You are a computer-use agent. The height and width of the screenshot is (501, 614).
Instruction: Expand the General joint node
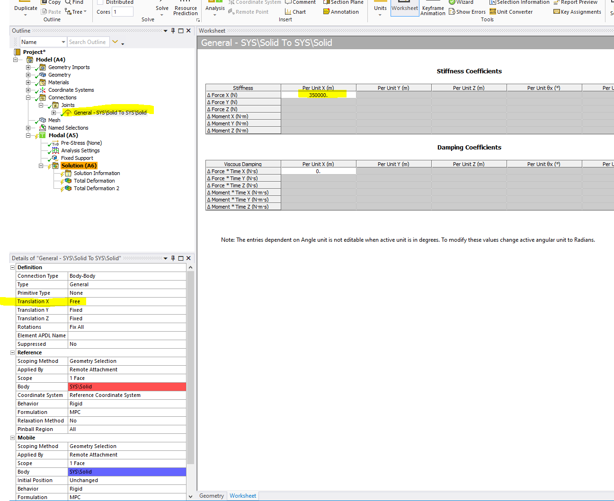point(54,113)
